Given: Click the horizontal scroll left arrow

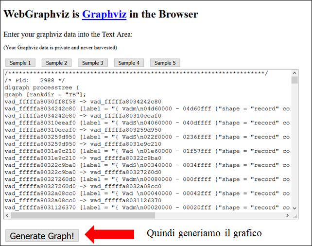Looking at the screenshot, I should coord(7,215).
